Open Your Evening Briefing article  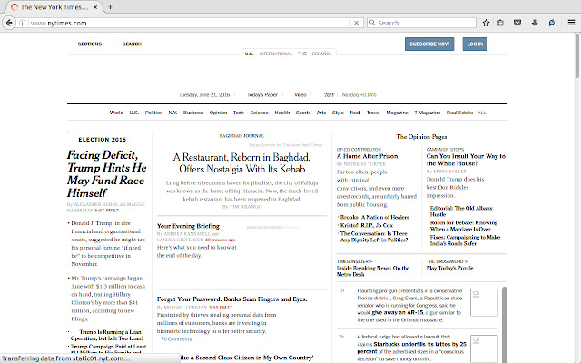(x=188, y=226)
